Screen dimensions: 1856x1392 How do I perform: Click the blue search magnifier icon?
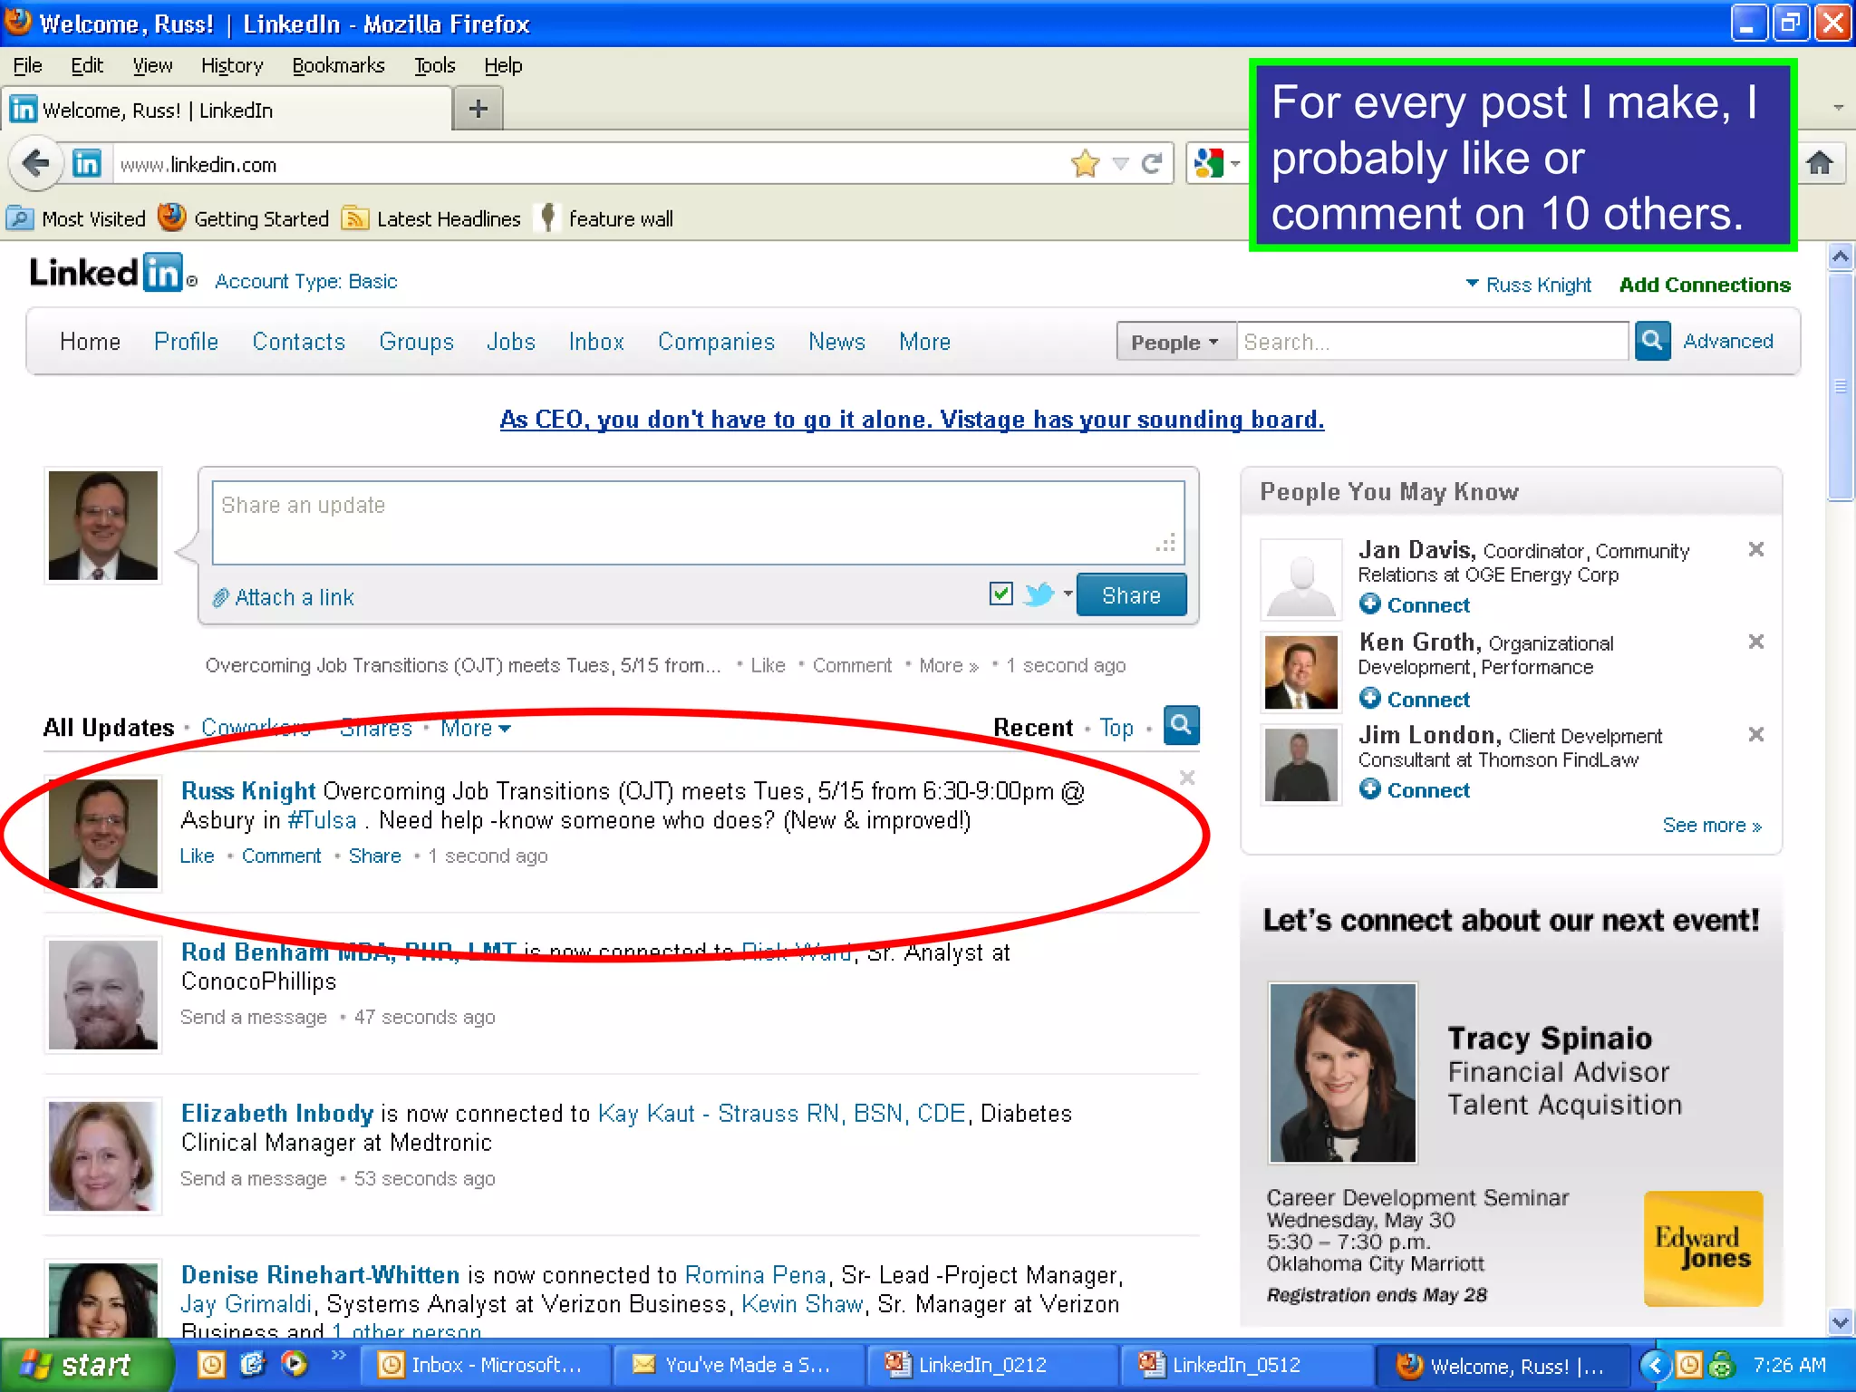coord(1652,342)
